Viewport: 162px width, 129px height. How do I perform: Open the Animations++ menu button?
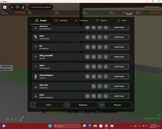click(6, 69)
